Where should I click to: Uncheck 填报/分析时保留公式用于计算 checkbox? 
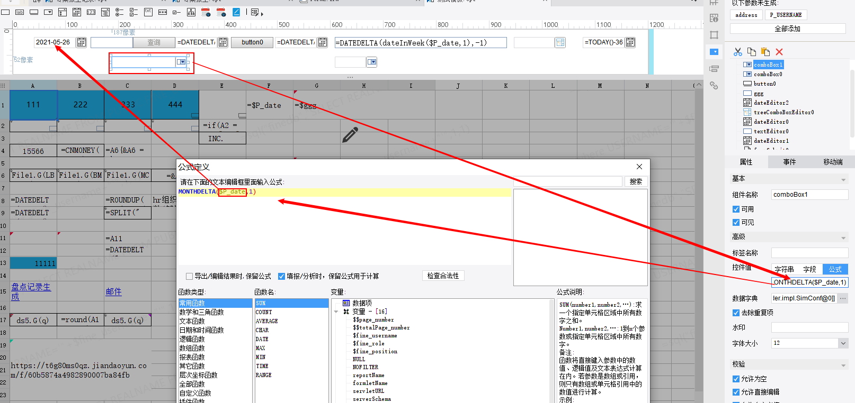pyautogui.click(x=281, y=277)
